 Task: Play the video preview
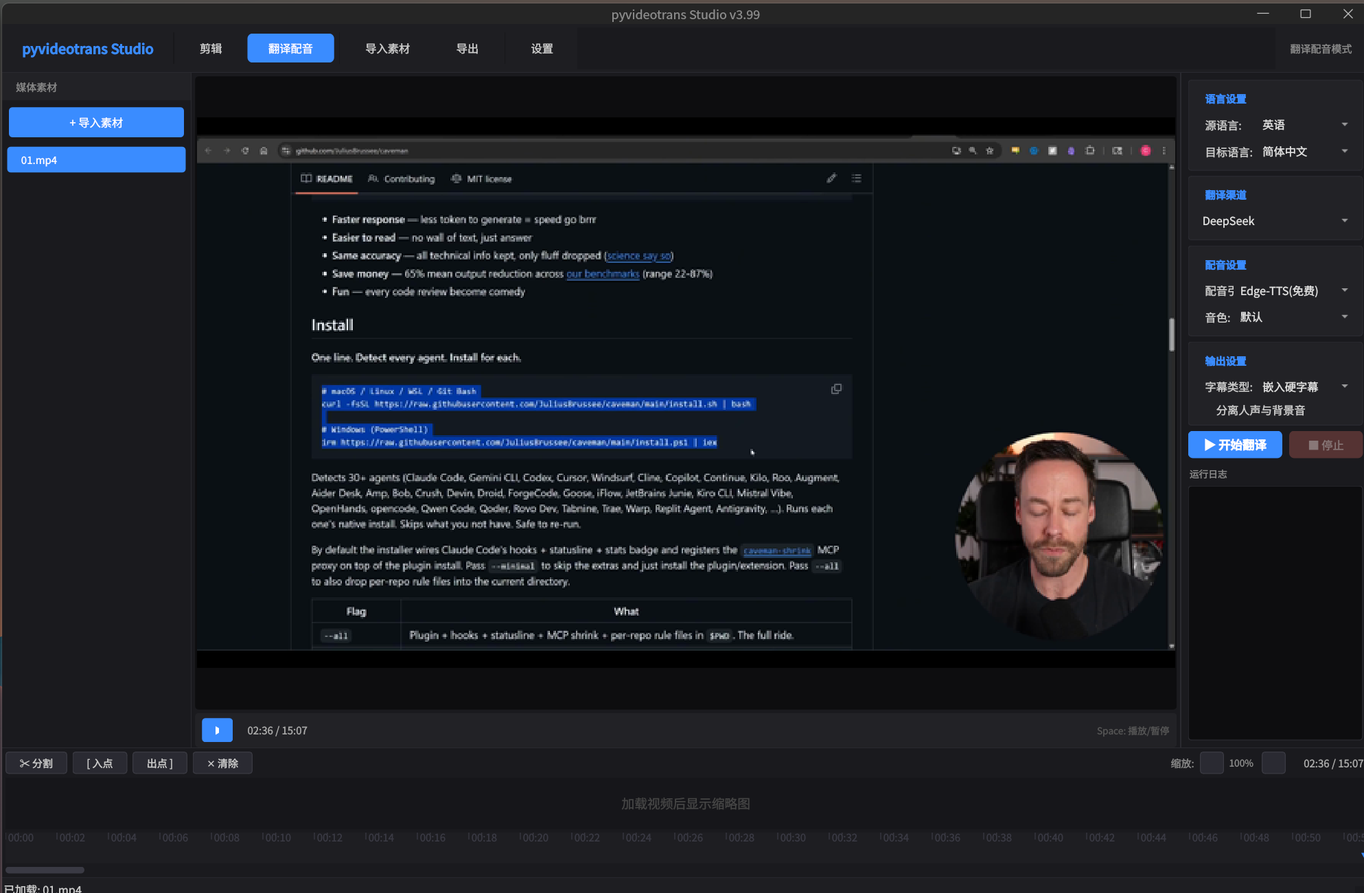(217, 730)
